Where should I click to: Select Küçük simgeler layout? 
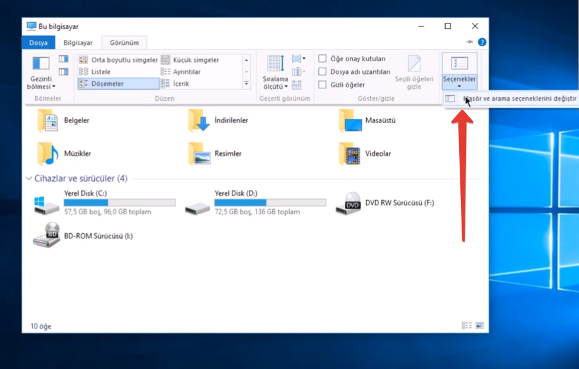tap(191, 60)
